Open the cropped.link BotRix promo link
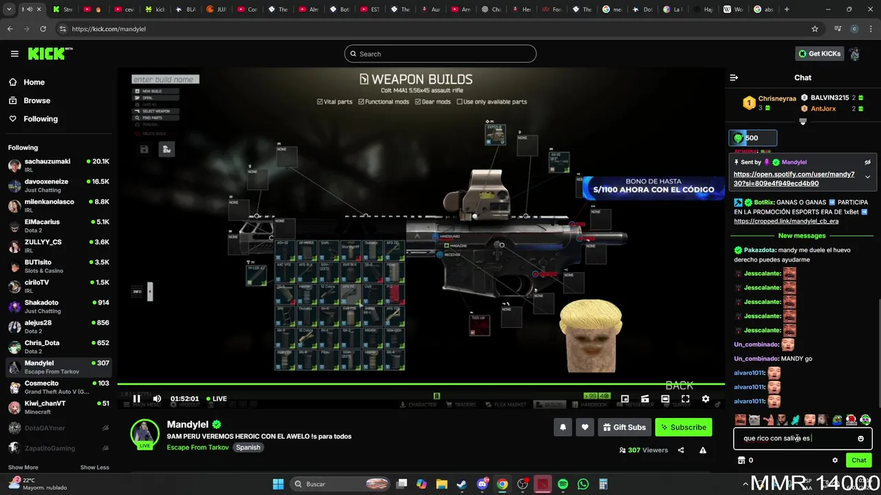 point(786,221)
